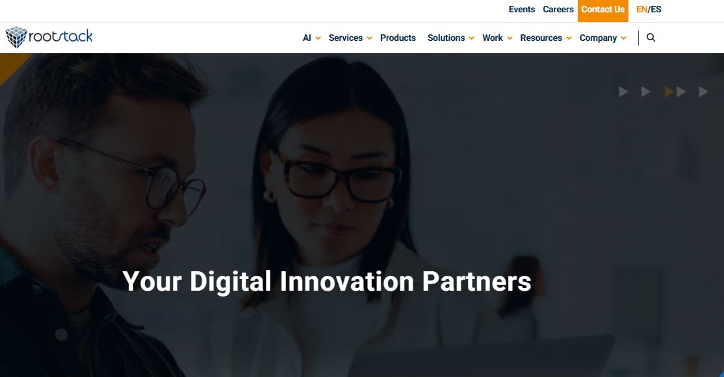Open the Events link

click(522, 9)
